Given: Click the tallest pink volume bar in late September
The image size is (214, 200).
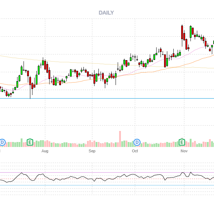Looking at the screenshot, I should [x=120, y=139].
